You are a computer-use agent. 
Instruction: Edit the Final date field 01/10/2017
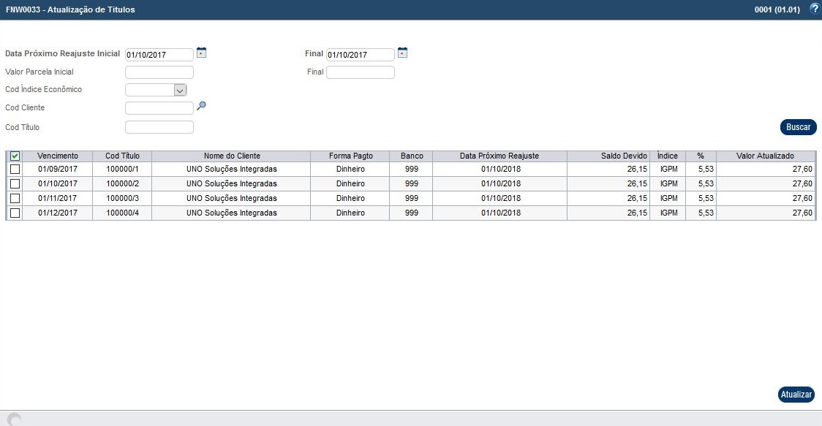(360, 55)
